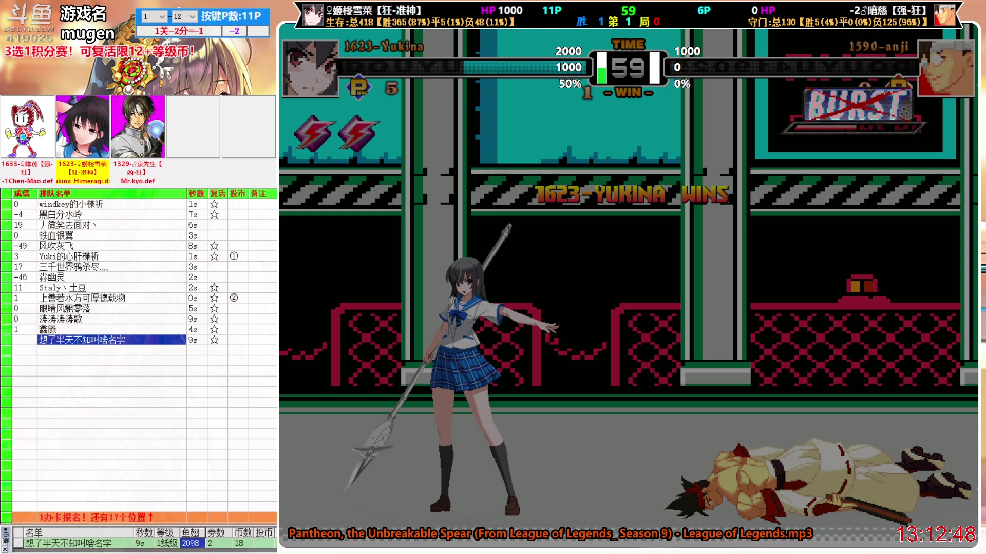The image size is (986, 554).
Task: Click the '18' coin count cell
Action: [x=243, y=543]
